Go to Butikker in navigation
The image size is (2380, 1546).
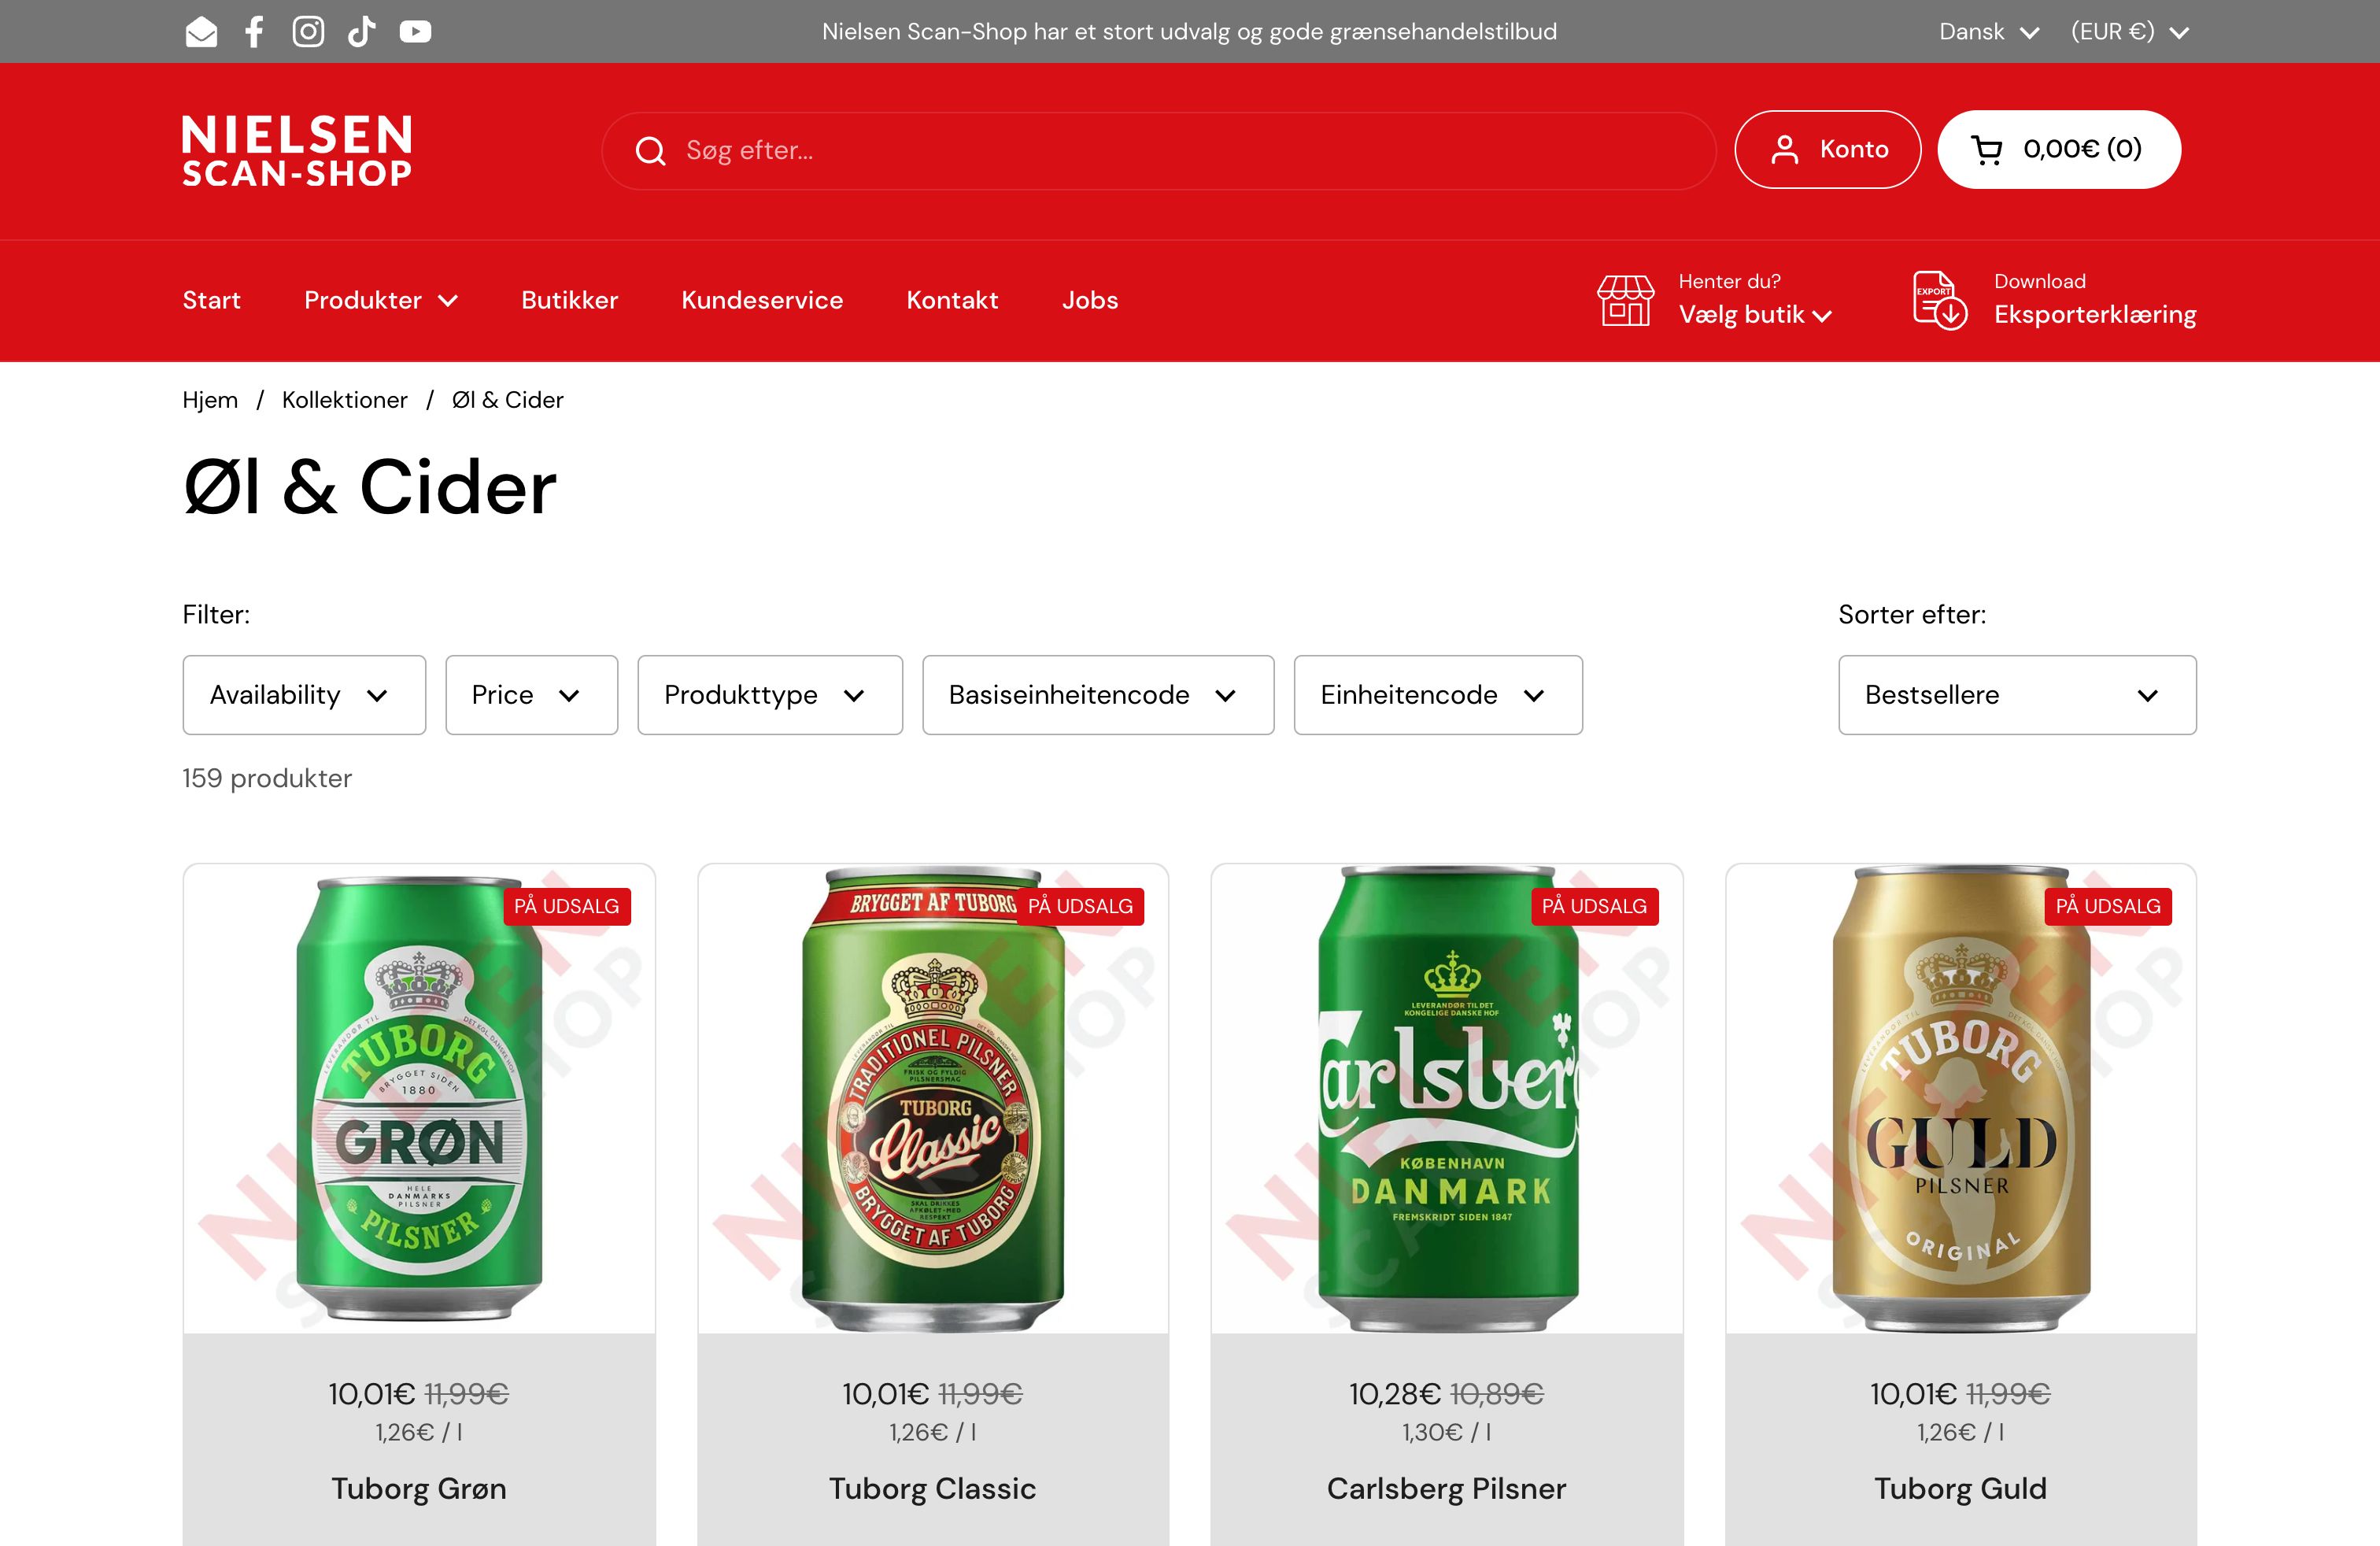[x=569, y=300]
